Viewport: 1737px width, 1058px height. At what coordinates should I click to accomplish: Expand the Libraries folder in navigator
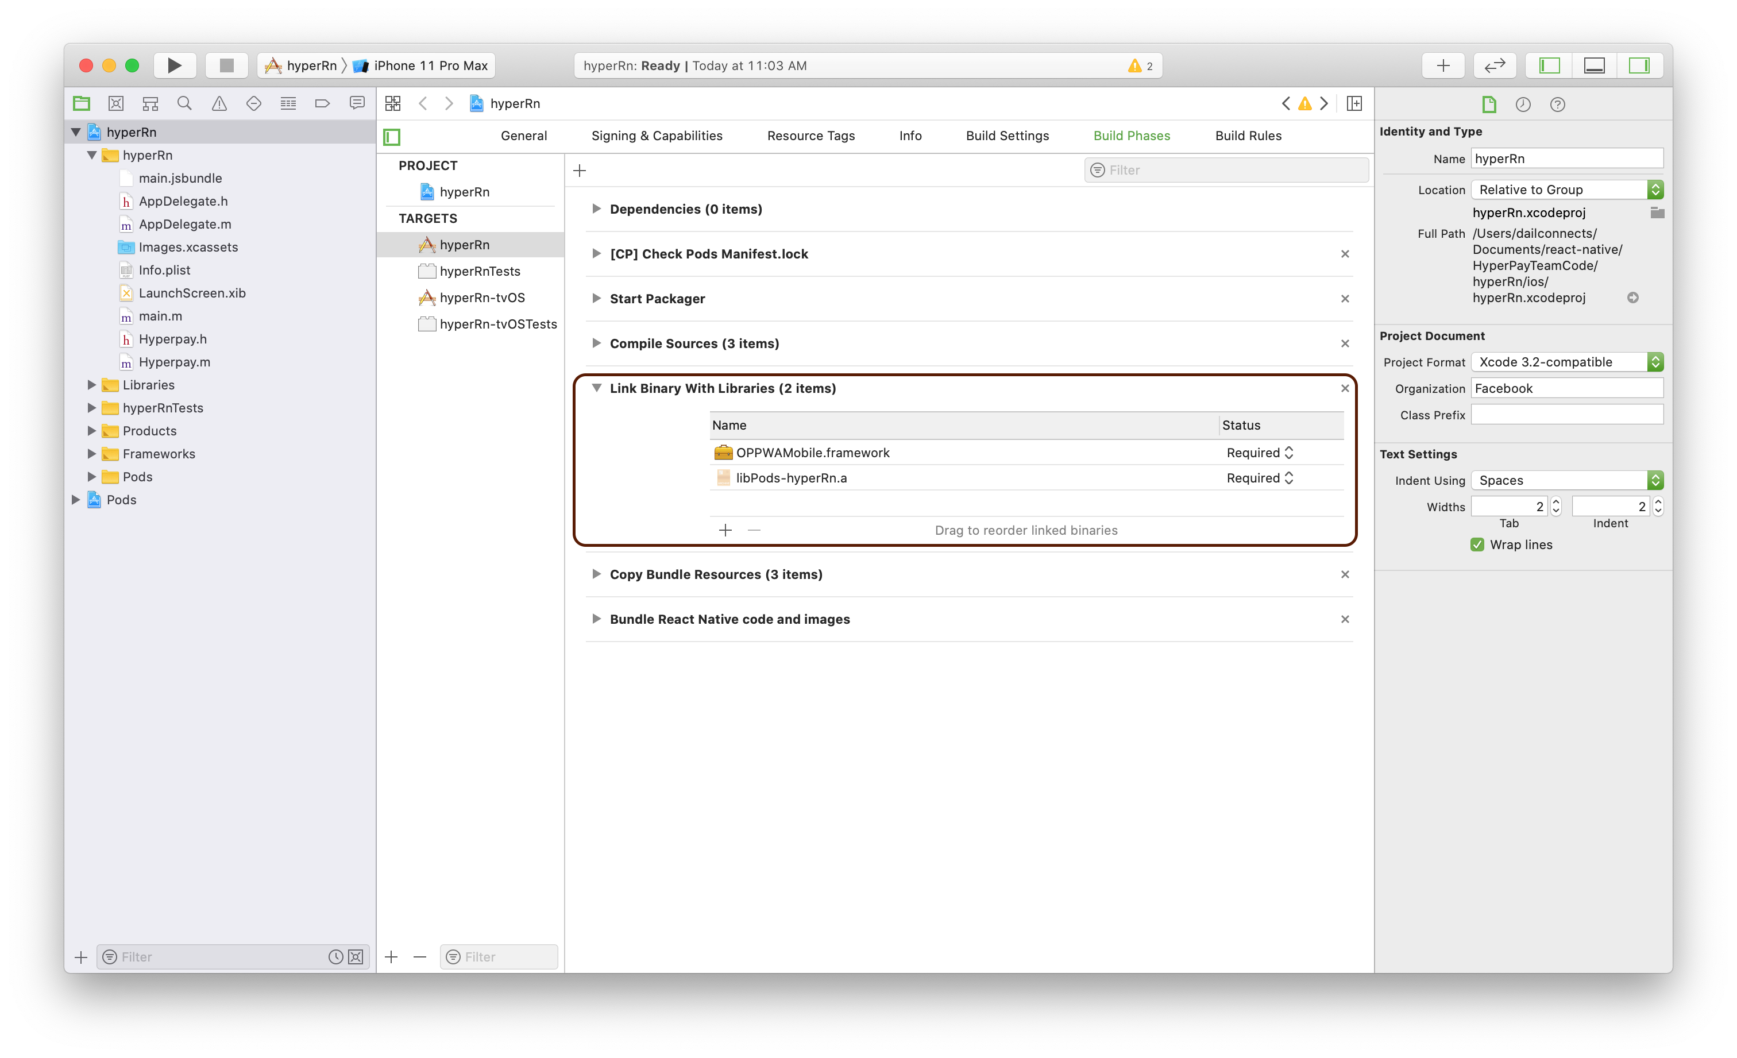[92, 385]
